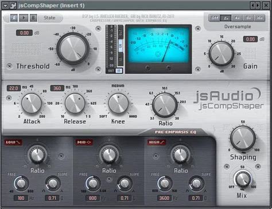Screen dimensions: 272x209
Task: Click the Attack ms value field
Action: (14, 88)
